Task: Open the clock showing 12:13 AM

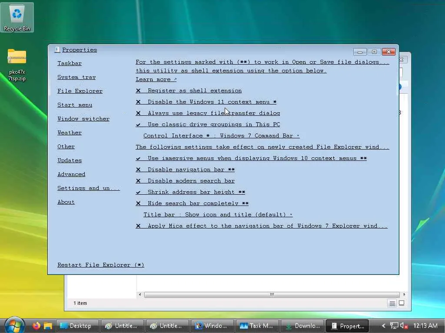Action: point(425,326)
